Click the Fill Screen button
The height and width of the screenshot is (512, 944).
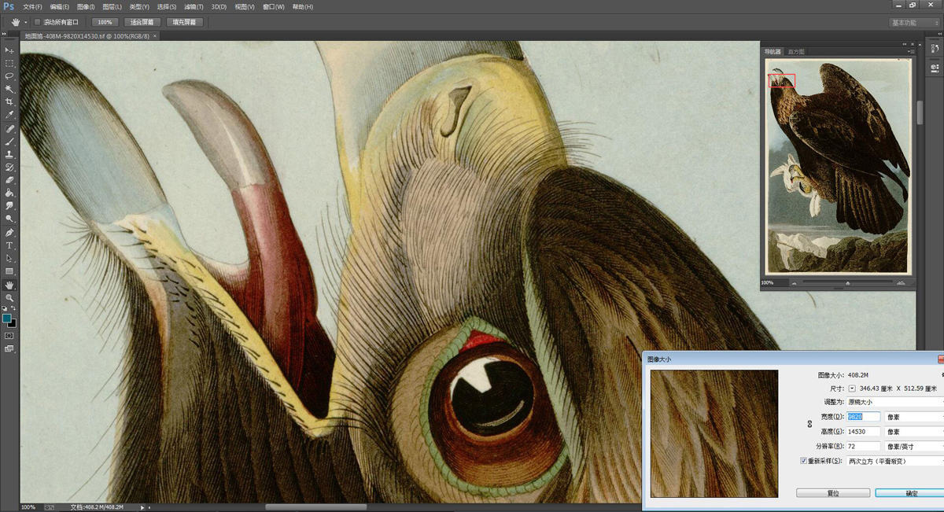point(185,22)
